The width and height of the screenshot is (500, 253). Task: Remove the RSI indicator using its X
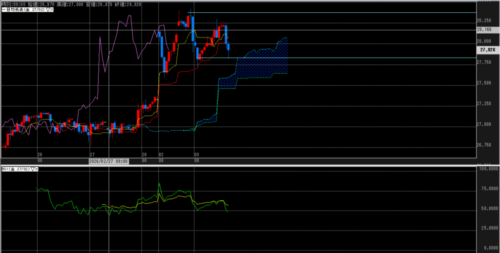click(37, 169)
